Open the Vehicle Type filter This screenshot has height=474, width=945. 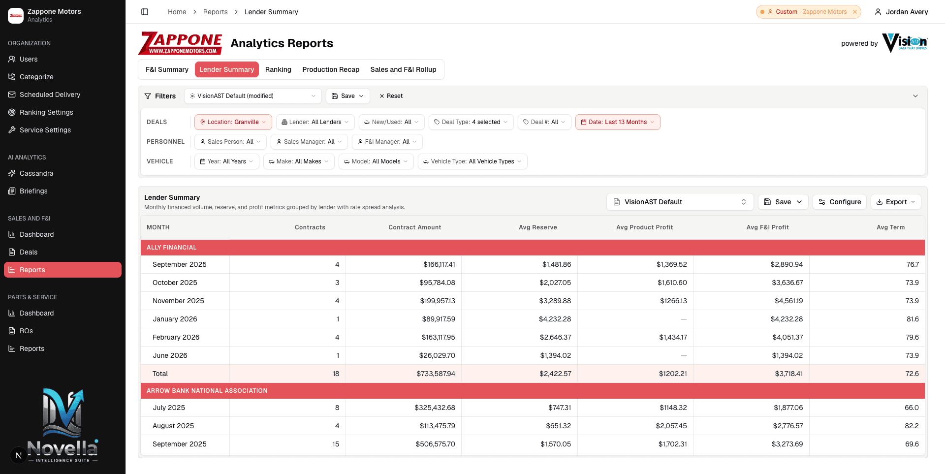[x=472, y=161]
